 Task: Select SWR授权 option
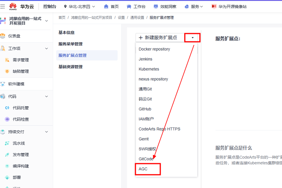pos(166,149)
